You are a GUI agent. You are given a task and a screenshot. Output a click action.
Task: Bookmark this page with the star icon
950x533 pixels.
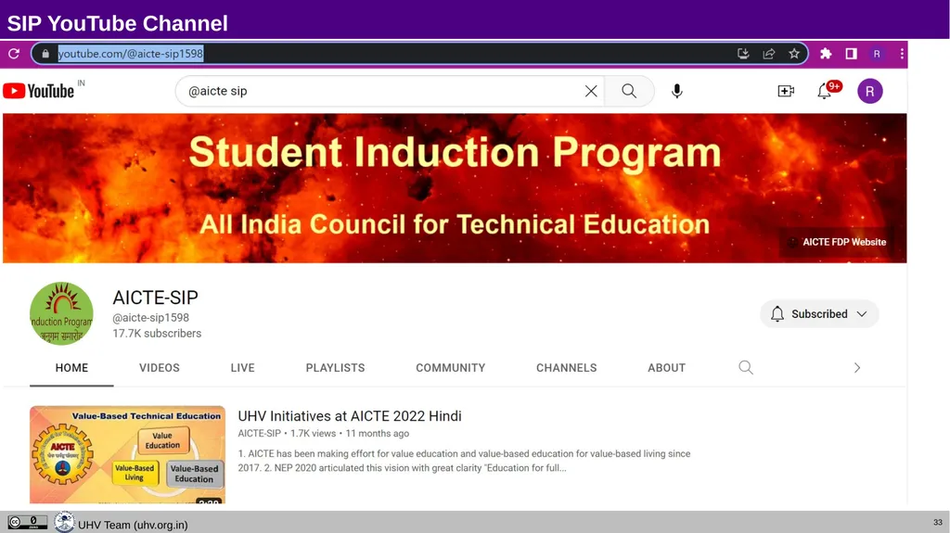pyautogui.click(x=794, y=54)
